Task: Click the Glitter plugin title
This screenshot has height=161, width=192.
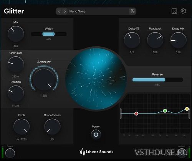Action: click(14, 11)
